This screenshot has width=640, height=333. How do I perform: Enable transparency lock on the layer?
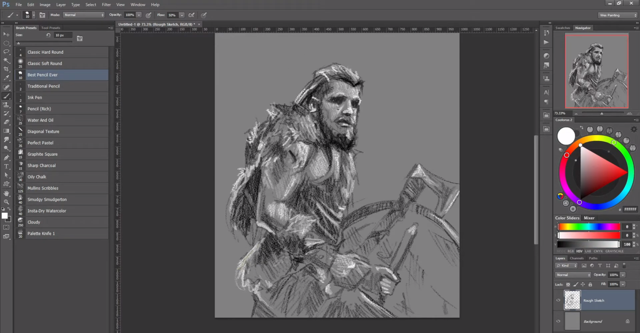(568, 284)
